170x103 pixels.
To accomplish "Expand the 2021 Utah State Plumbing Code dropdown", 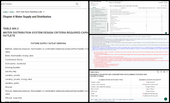I will click(x=30, y=12).
